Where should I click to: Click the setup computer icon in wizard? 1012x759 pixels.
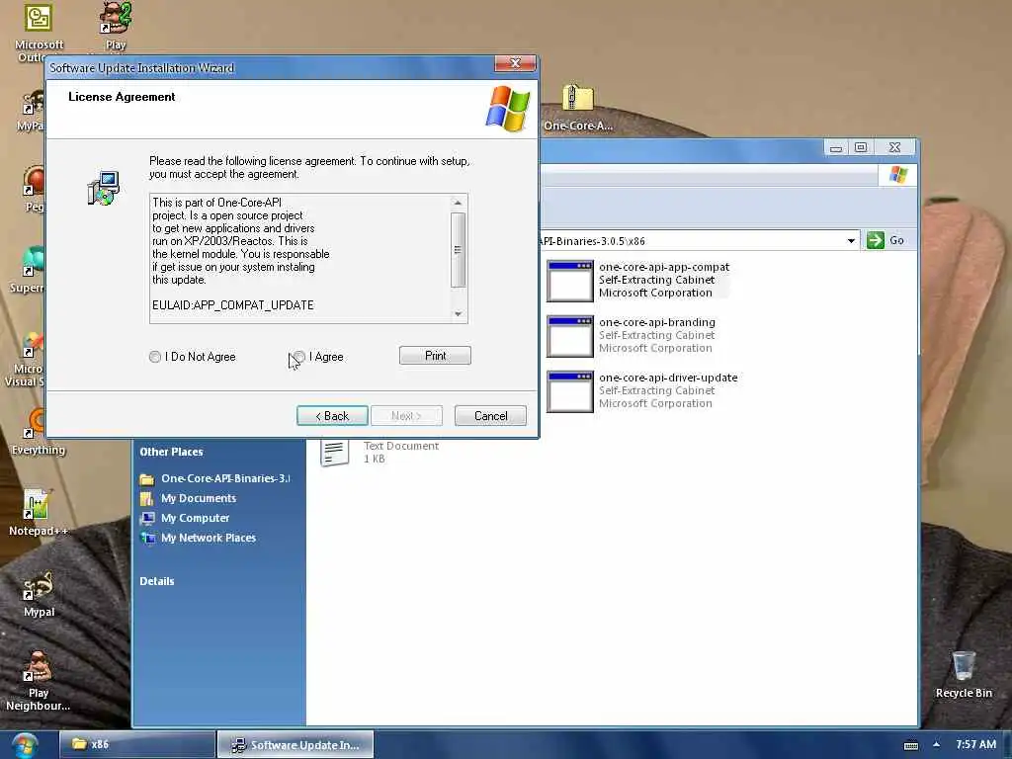103,188
